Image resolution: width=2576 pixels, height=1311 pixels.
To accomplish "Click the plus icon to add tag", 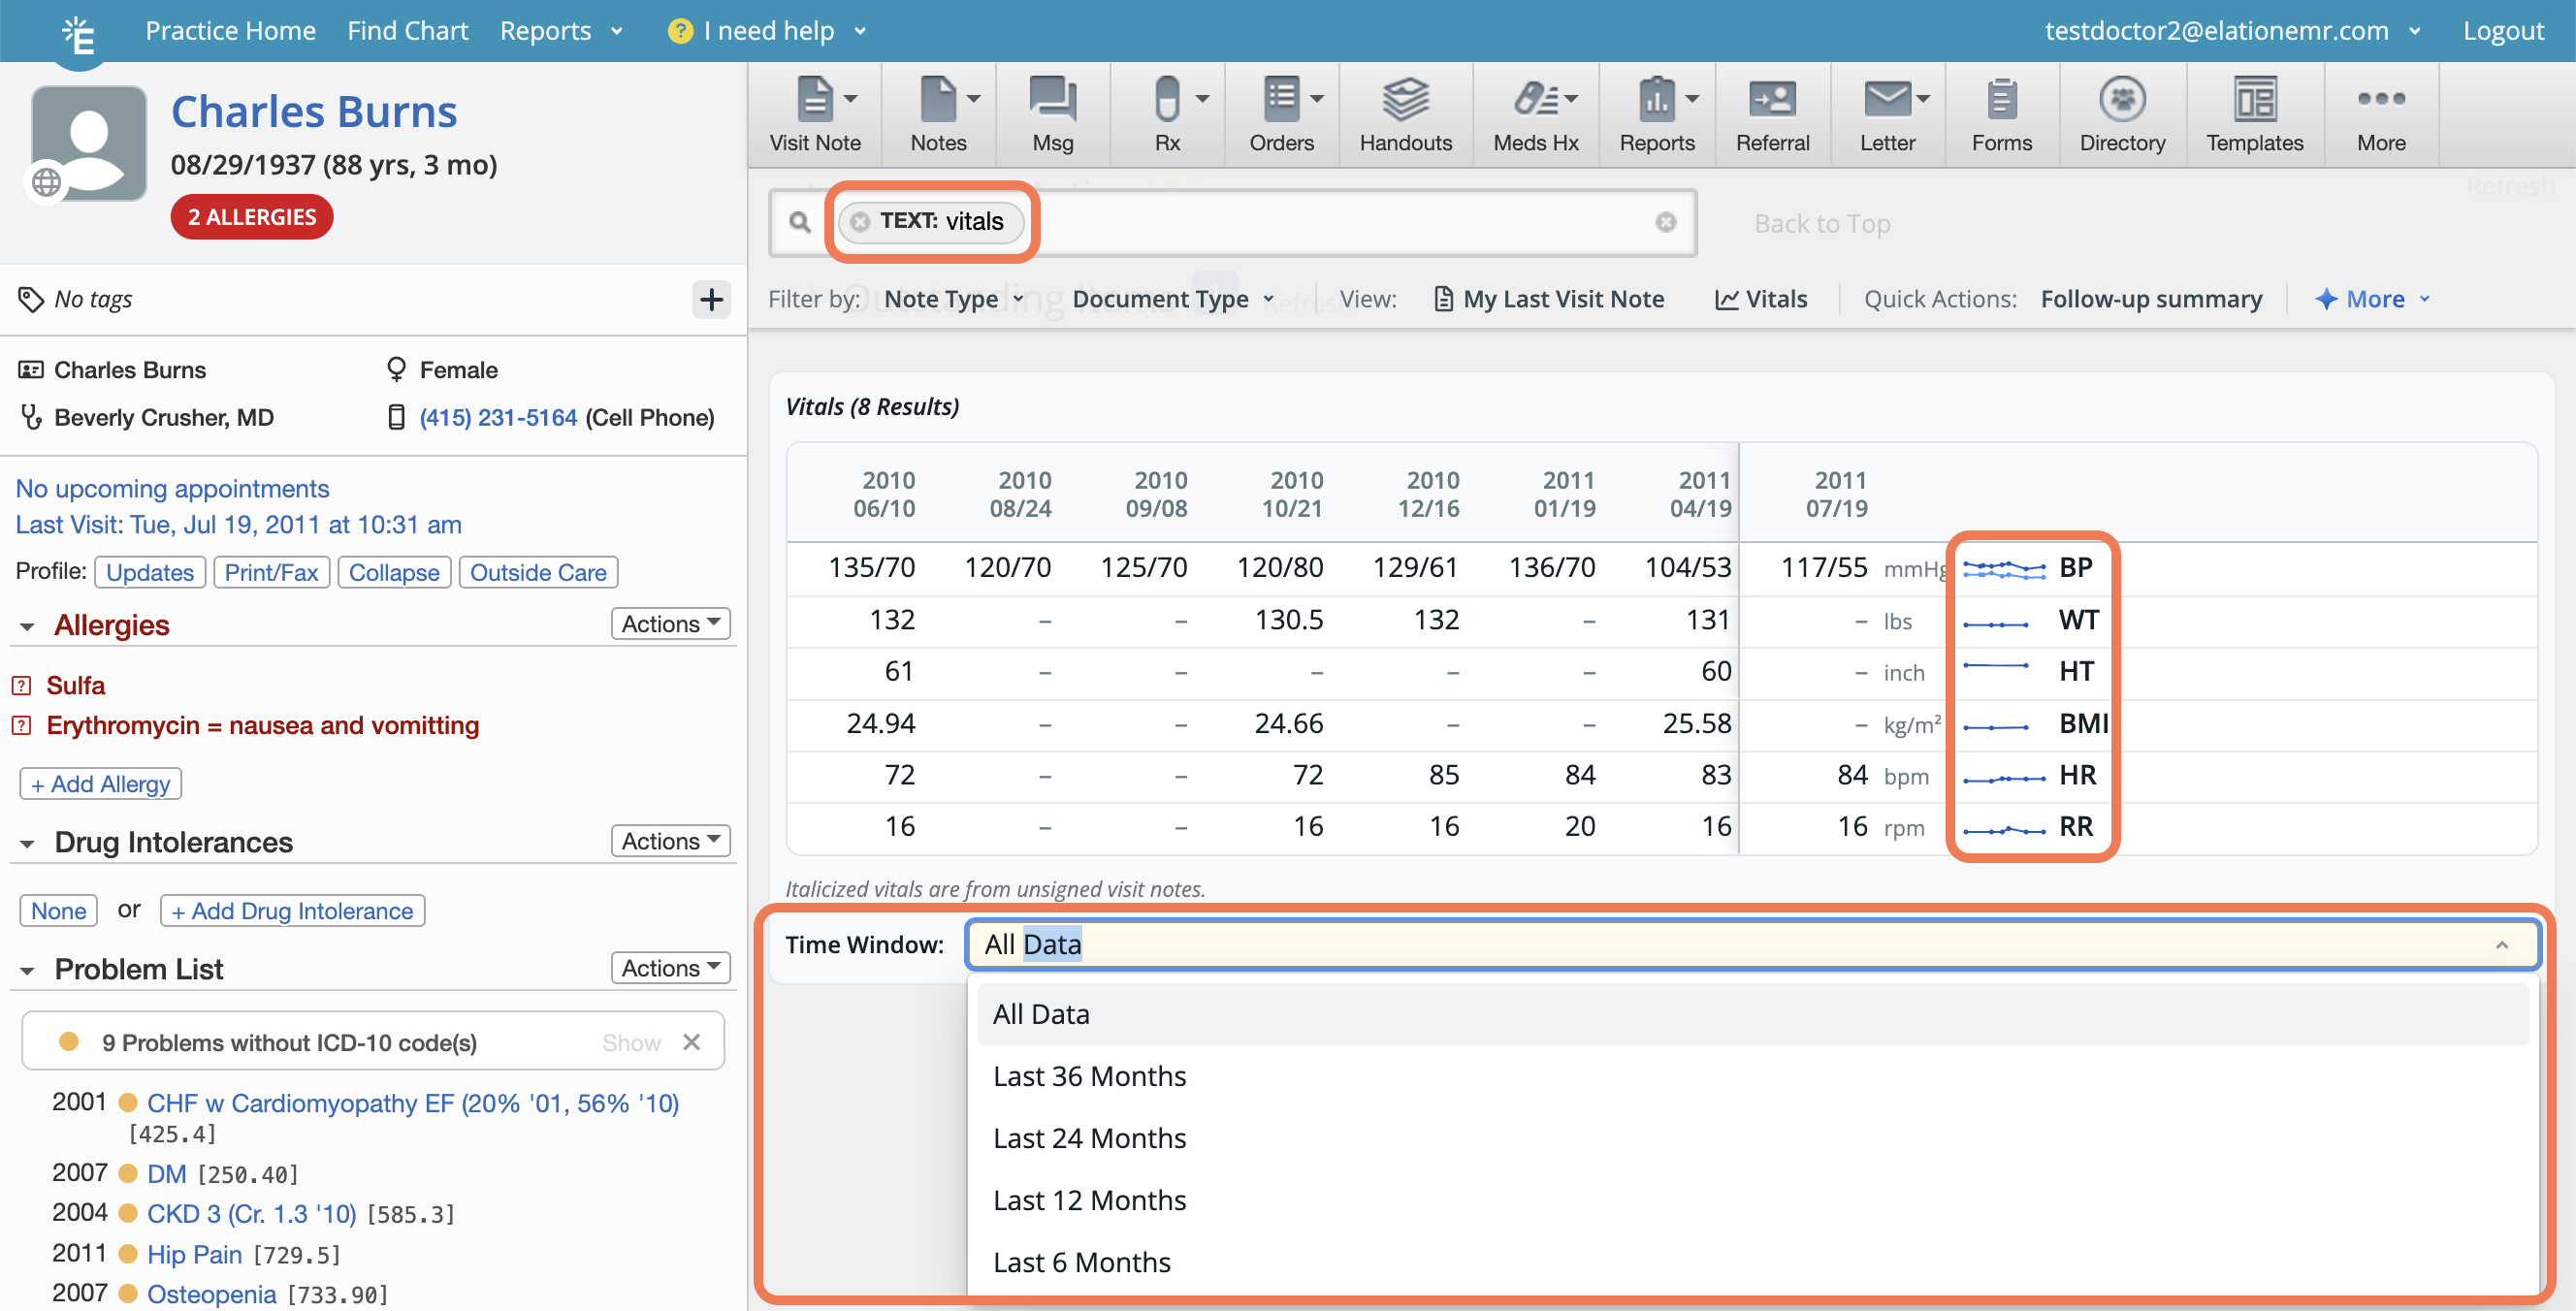I will [x=711, y=299].
